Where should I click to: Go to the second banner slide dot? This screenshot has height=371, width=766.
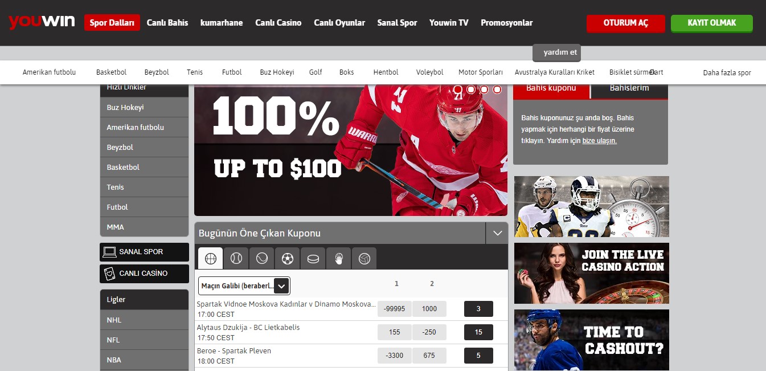[471, 89]
